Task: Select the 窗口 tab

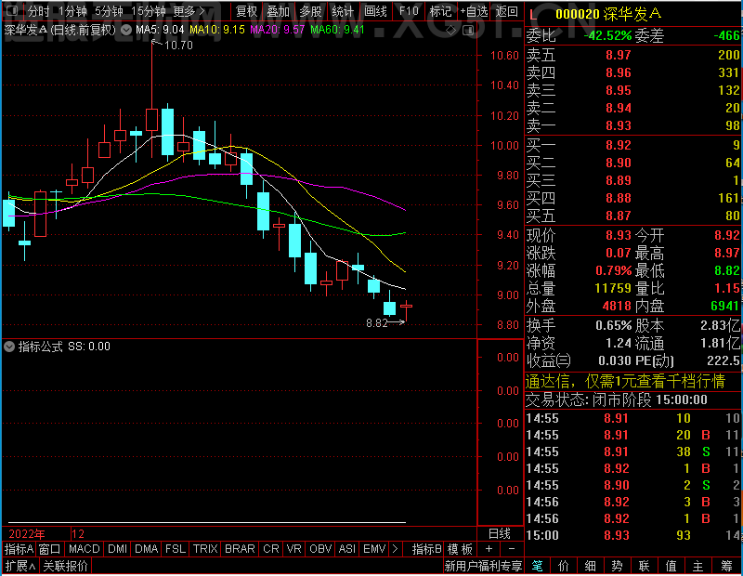Action: click(x=50, y=549)
